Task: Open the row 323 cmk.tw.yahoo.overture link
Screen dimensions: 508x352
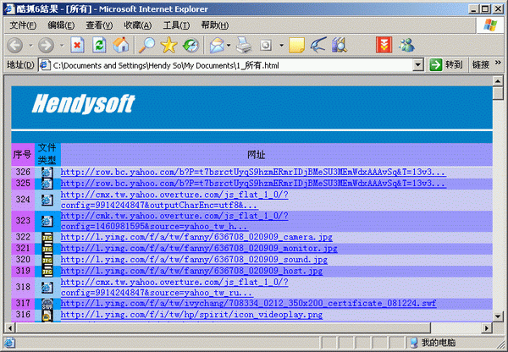Action: tap(174, 221)
